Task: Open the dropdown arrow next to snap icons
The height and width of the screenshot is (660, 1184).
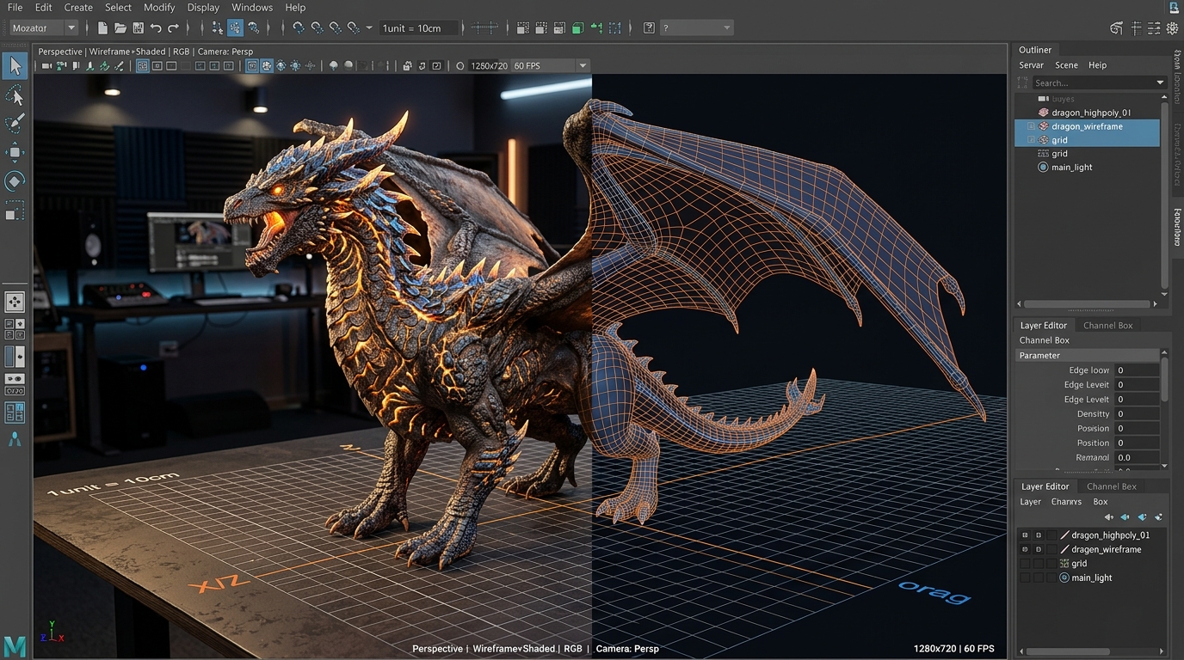Action: [369, 28]
